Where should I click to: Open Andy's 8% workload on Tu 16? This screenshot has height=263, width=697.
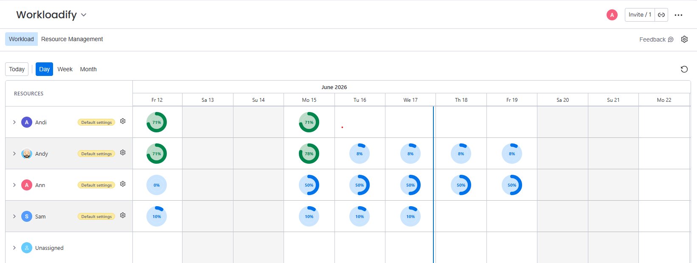tap(360, 154)
